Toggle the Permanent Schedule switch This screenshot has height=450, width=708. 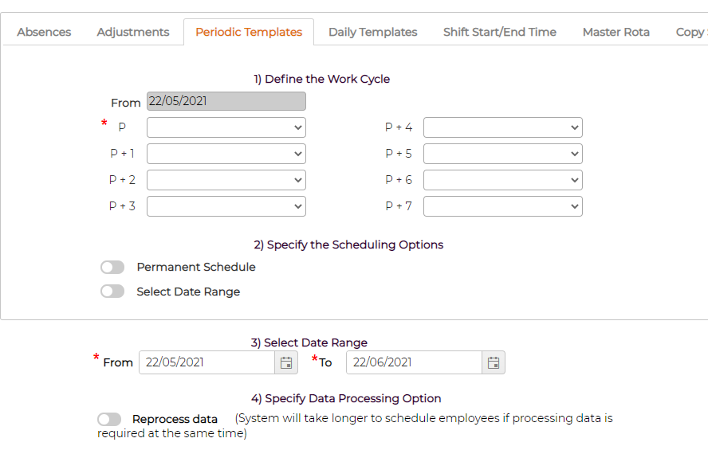tap(112, 267)
